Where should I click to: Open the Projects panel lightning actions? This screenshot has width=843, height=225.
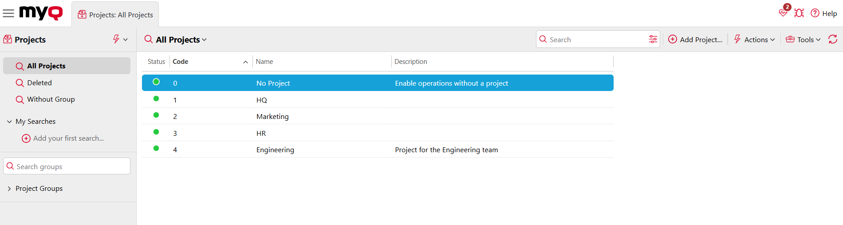[x=120, y=39]
